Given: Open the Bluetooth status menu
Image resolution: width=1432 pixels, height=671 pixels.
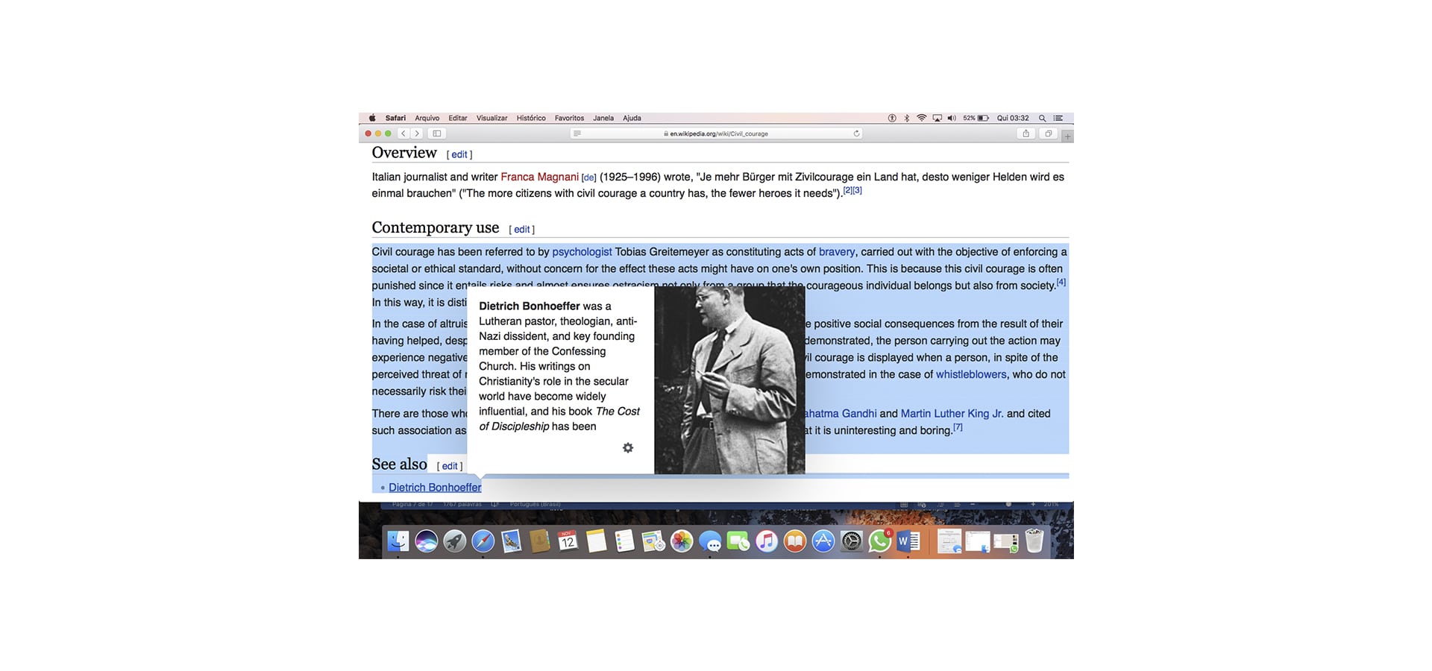Looking at the screenshot, I should 907,118.
